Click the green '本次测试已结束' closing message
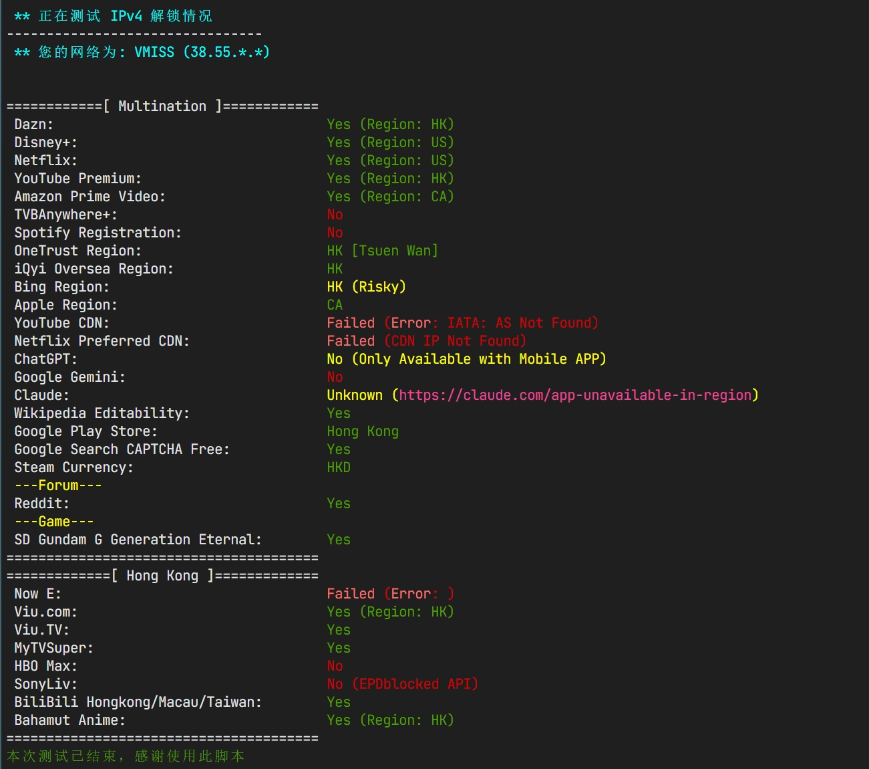This screenshot has width=869, height=769. pyautogui.click(x=126, y=756)
